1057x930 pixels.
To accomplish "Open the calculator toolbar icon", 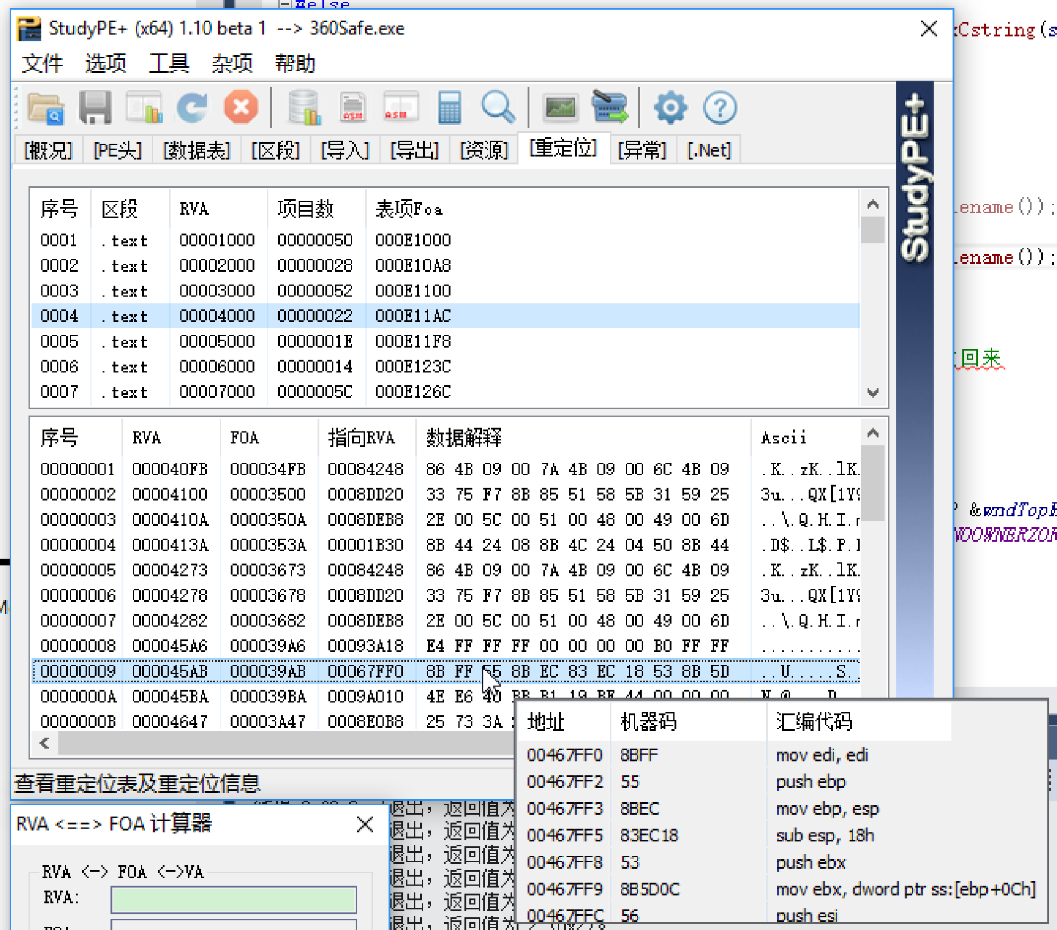I will pos(449,108).
